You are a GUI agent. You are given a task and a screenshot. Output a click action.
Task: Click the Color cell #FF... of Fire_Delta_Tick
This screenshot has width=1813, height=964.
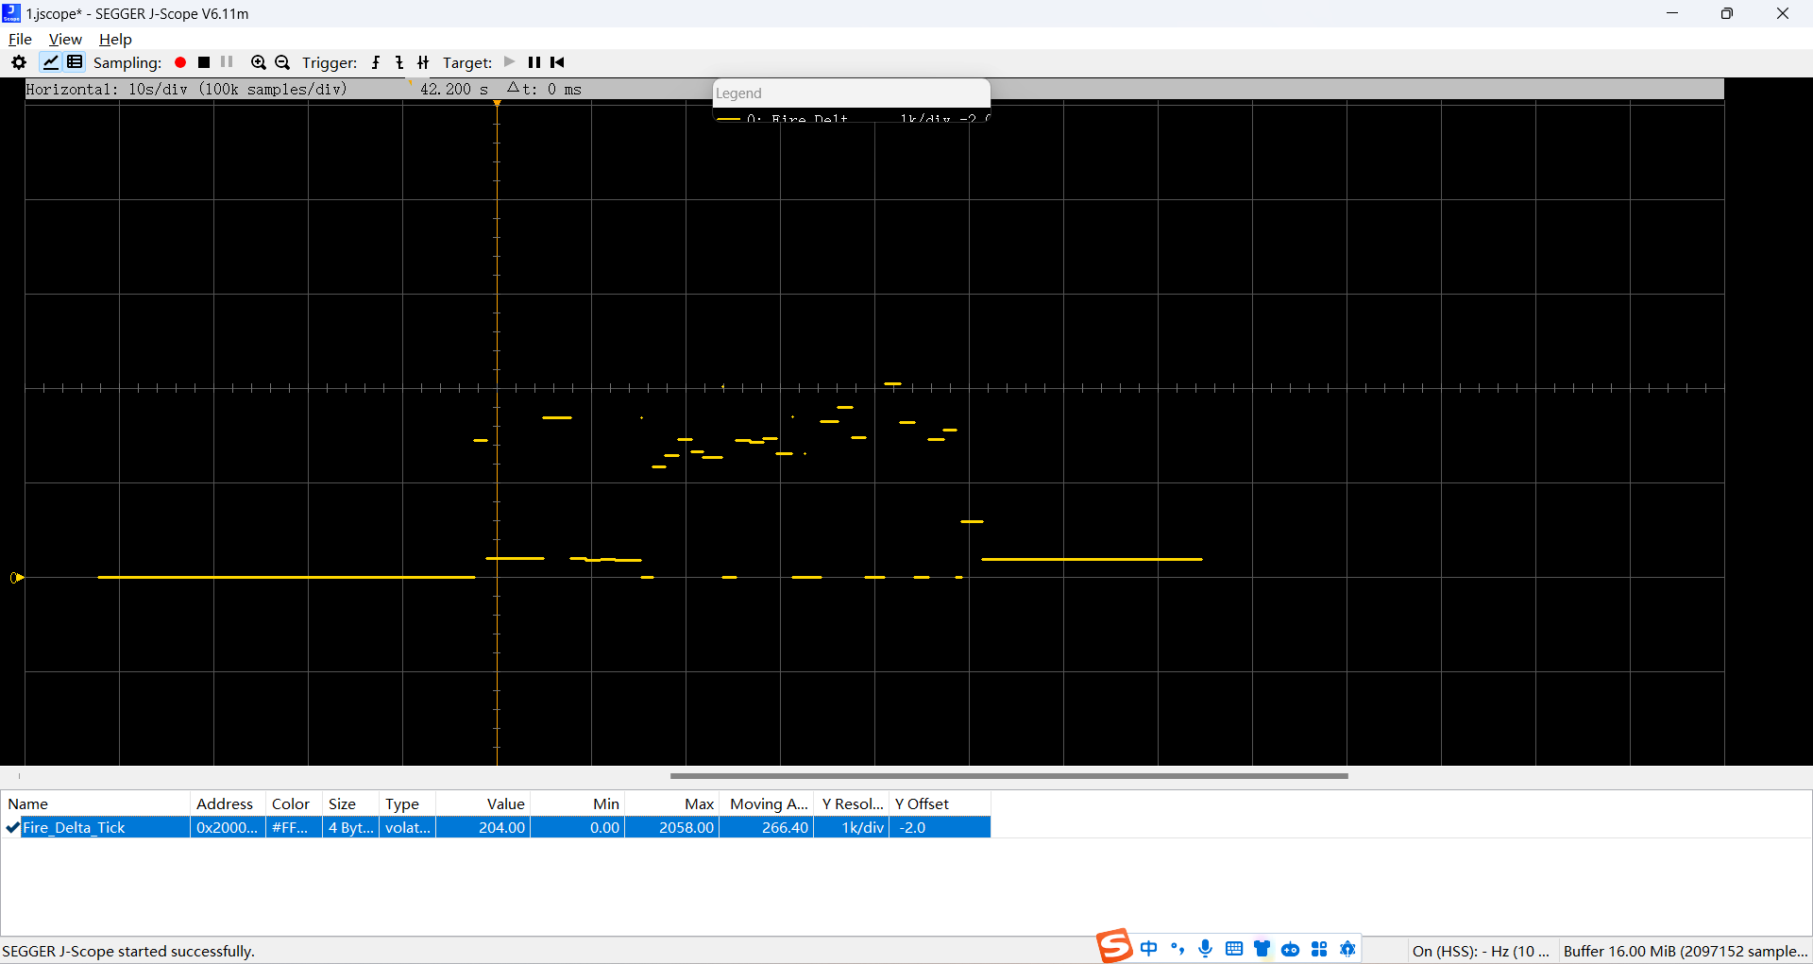pyautogui.click(x=294, y=827)
